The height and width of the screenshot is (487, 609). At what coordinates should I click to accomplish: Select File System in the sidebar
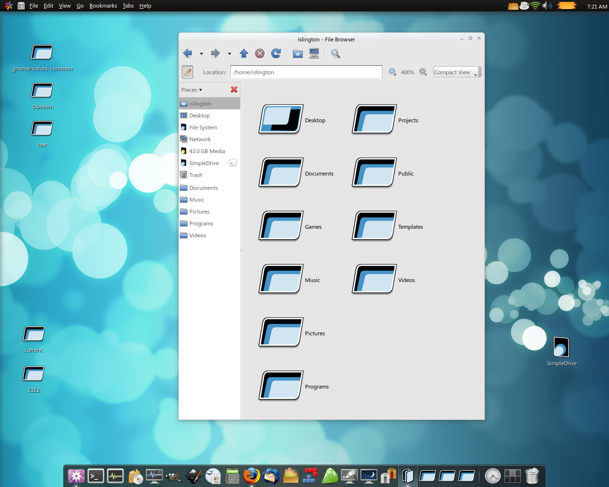tap(203, 127)
